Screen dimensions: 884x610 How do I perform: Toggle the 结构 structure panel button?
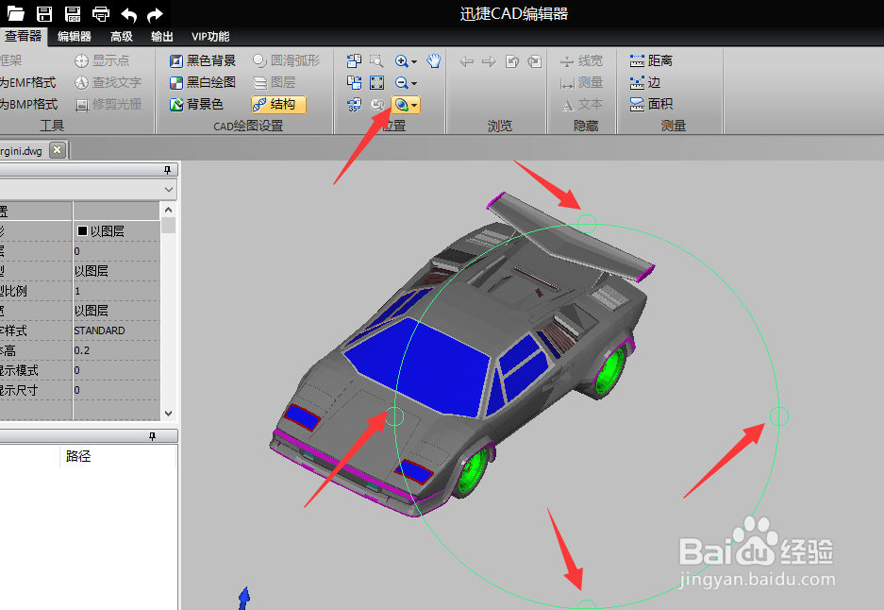point(278,105)
